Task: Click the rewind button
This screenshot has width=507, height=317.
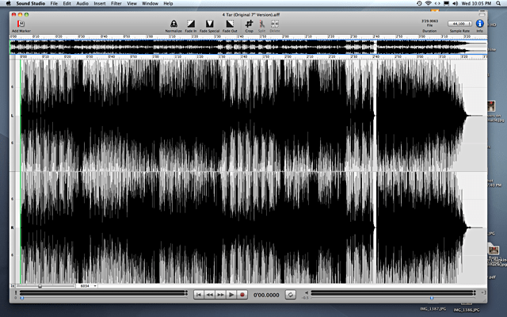Action: pos(210,294)
